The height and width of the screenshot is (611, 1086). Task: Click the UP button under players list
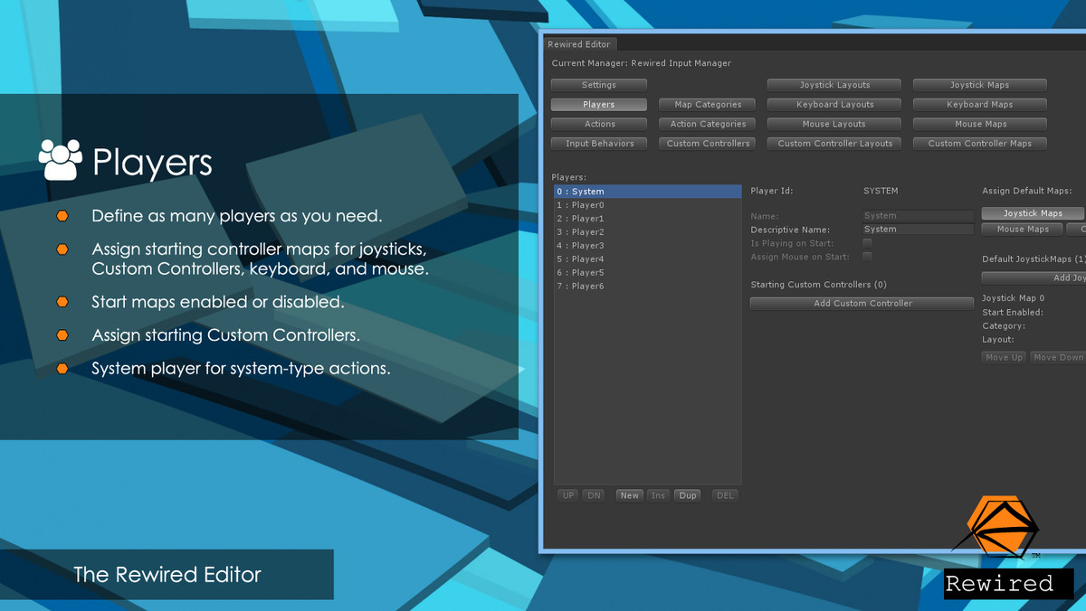coord(568,495)
